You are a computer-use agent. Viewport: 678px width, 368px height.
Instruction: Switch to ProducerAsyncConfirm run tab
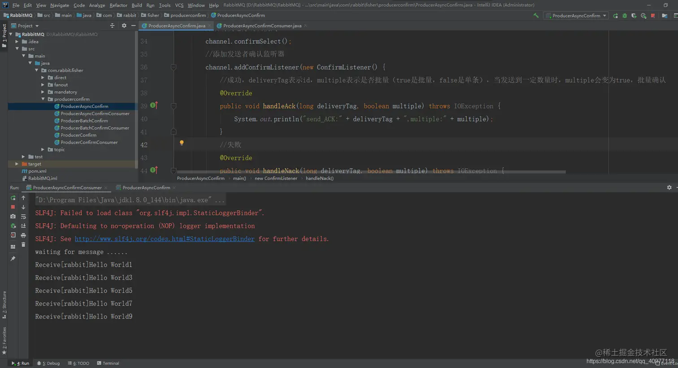[146, 187]
